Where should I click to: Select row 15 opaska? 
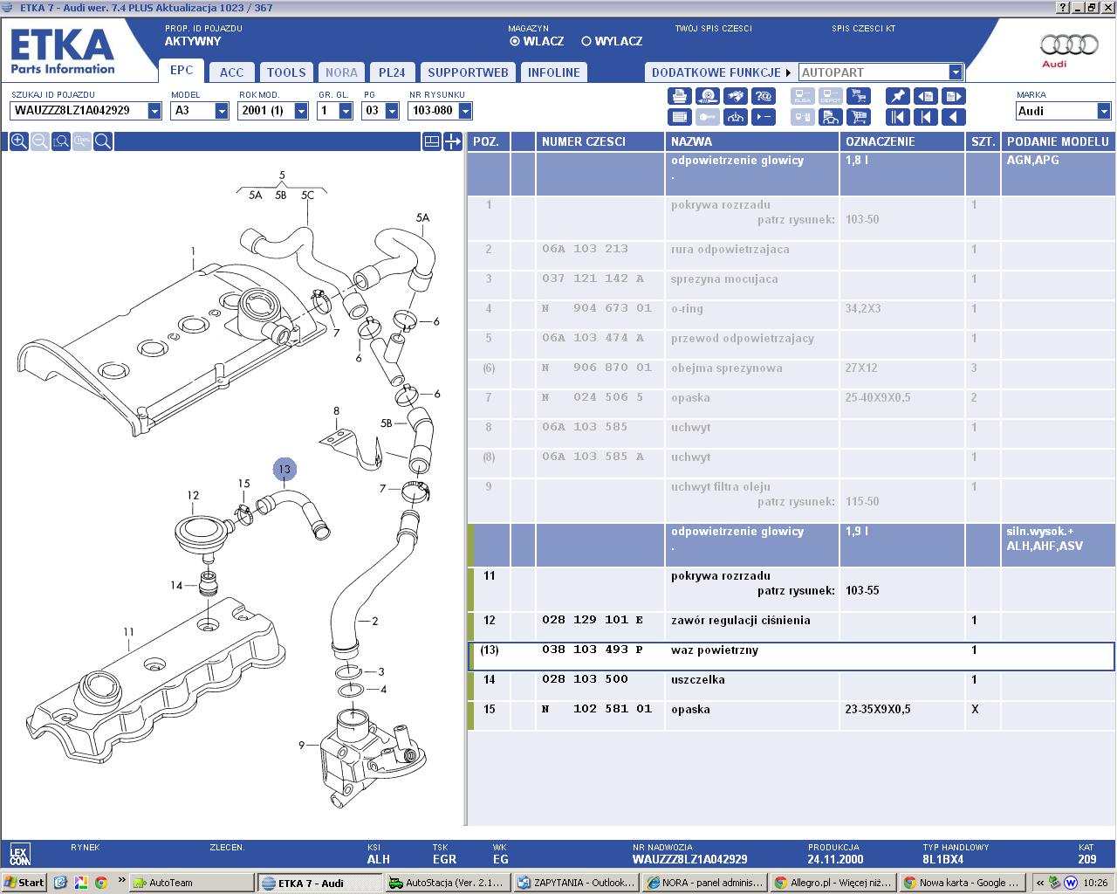tap(791, 715)
